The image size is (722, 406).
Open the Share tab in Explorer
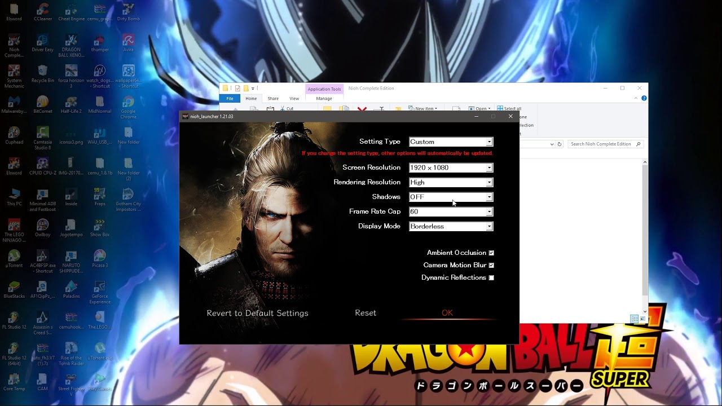[273, 98]
